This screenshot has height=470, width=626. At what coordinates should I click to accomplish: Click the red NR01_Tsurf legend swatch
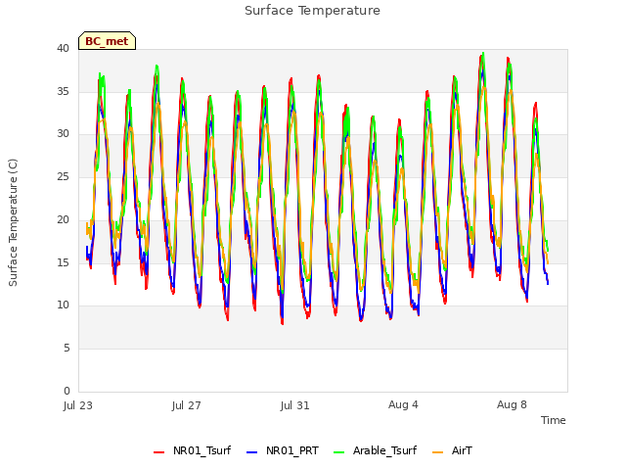(158, 452)
